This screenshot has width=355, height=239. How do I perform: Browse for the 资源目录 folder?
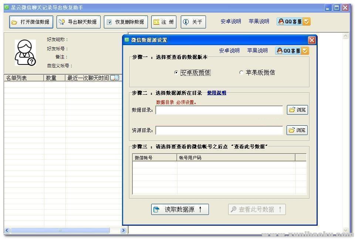(x=297, y=130)
